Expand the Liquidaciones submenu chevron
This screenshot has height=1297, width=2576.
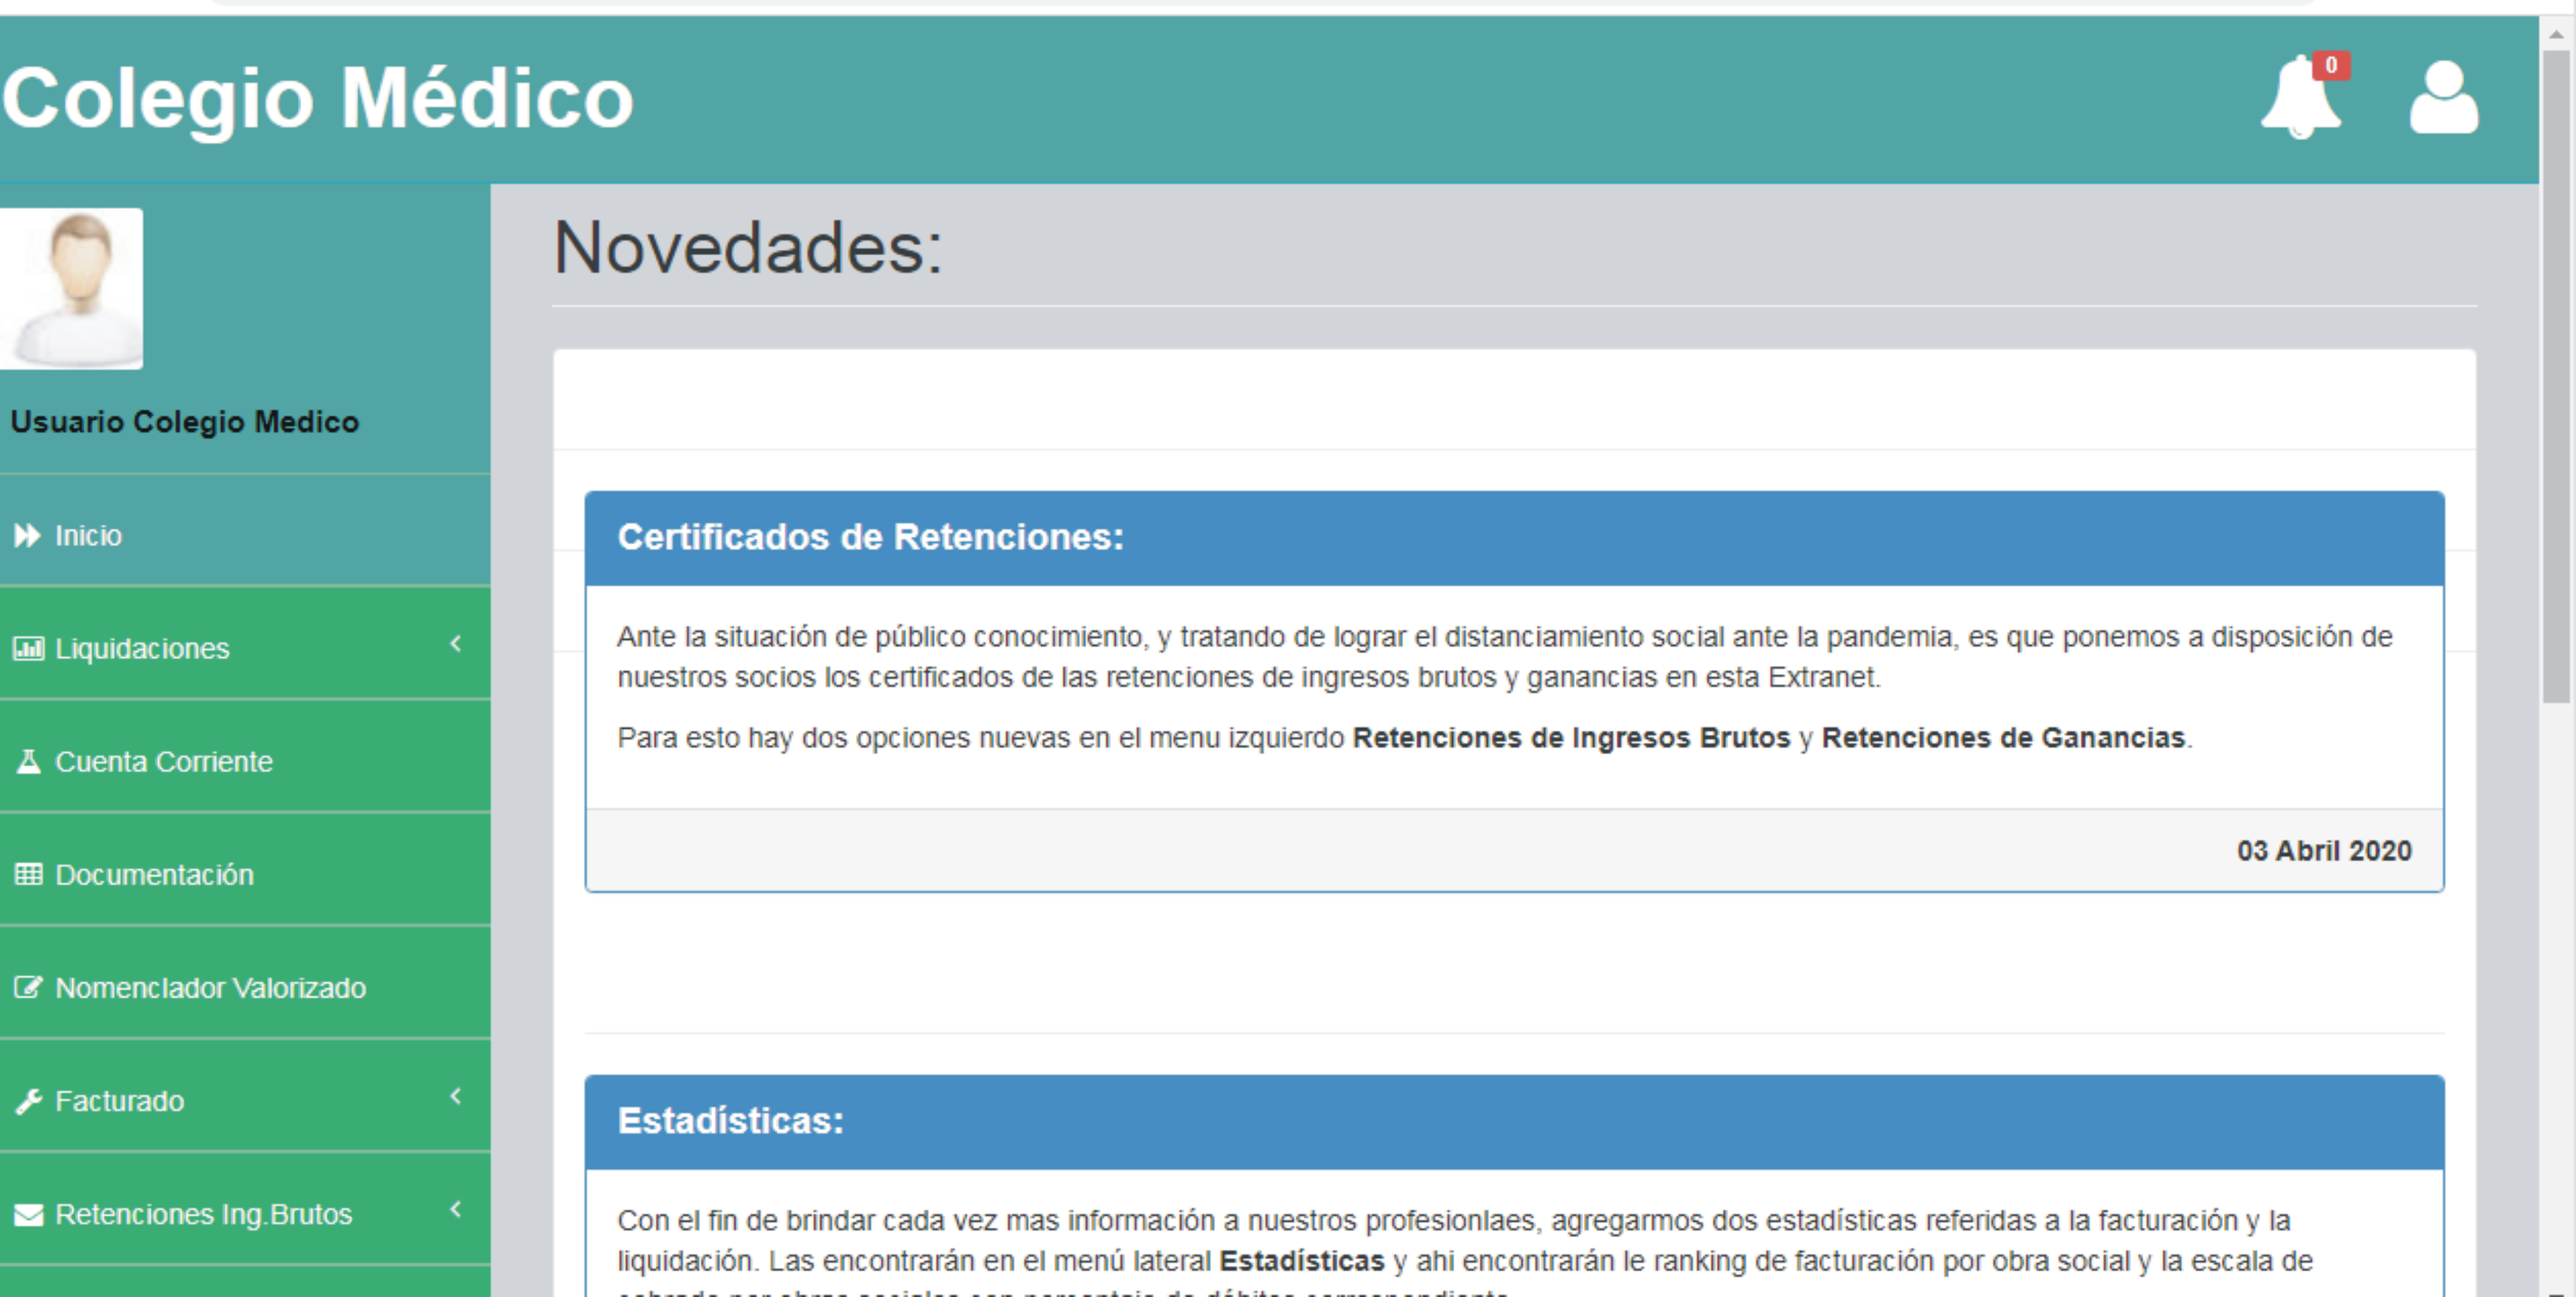[456, 643]
